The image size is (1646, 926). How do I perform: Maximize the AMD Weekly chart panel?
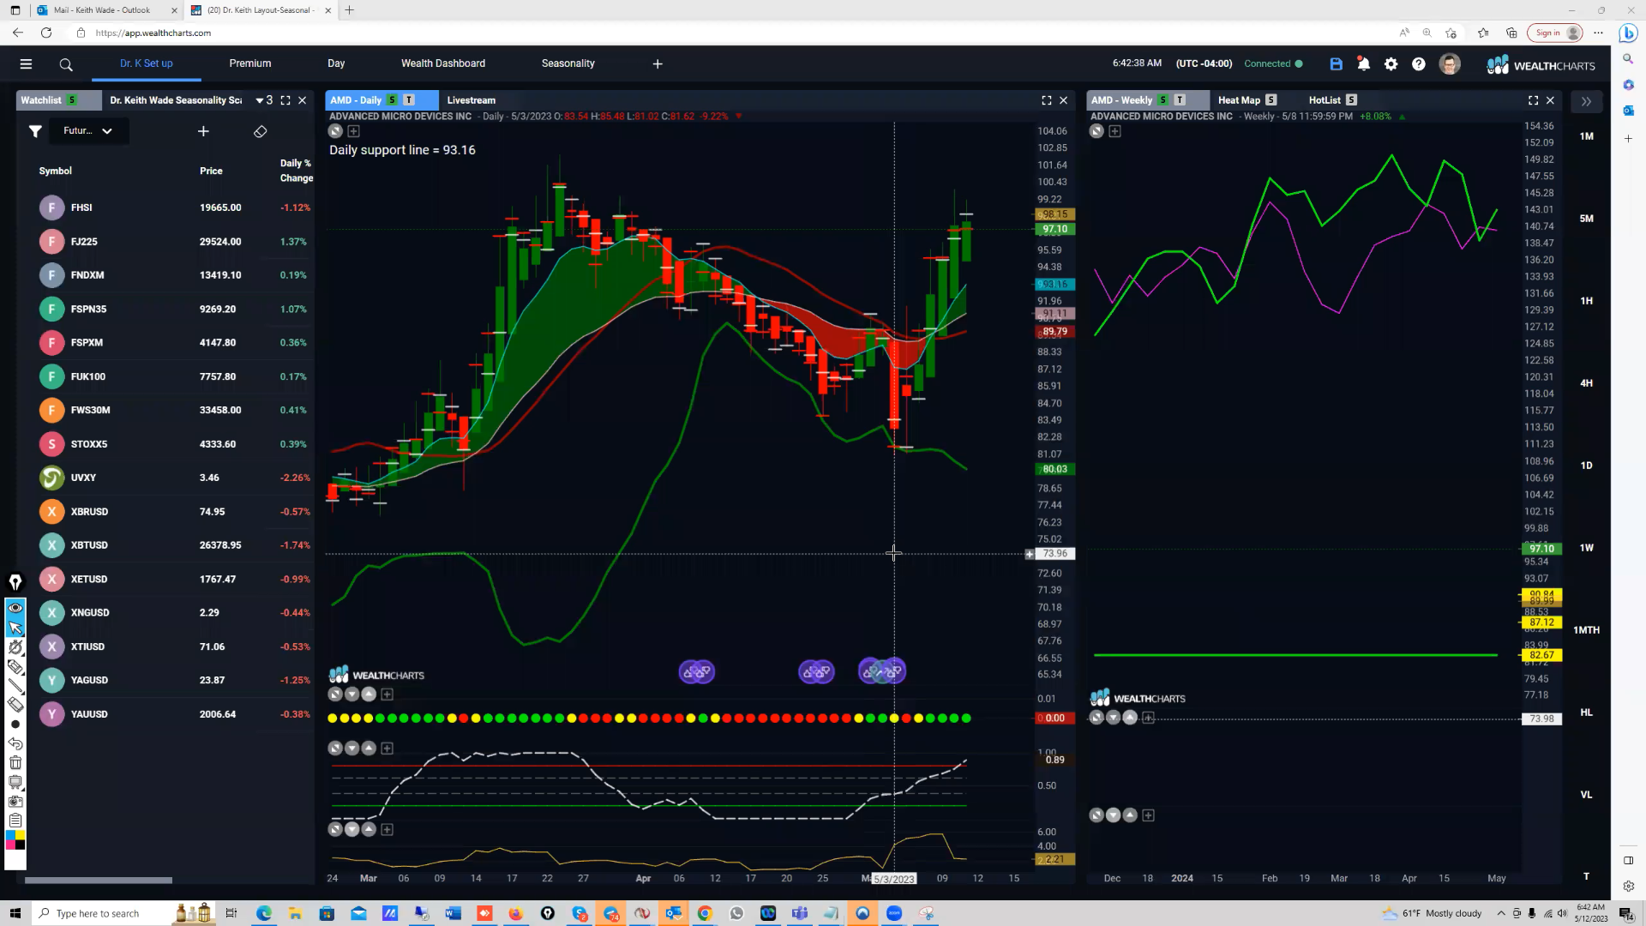coord(1533,100)
